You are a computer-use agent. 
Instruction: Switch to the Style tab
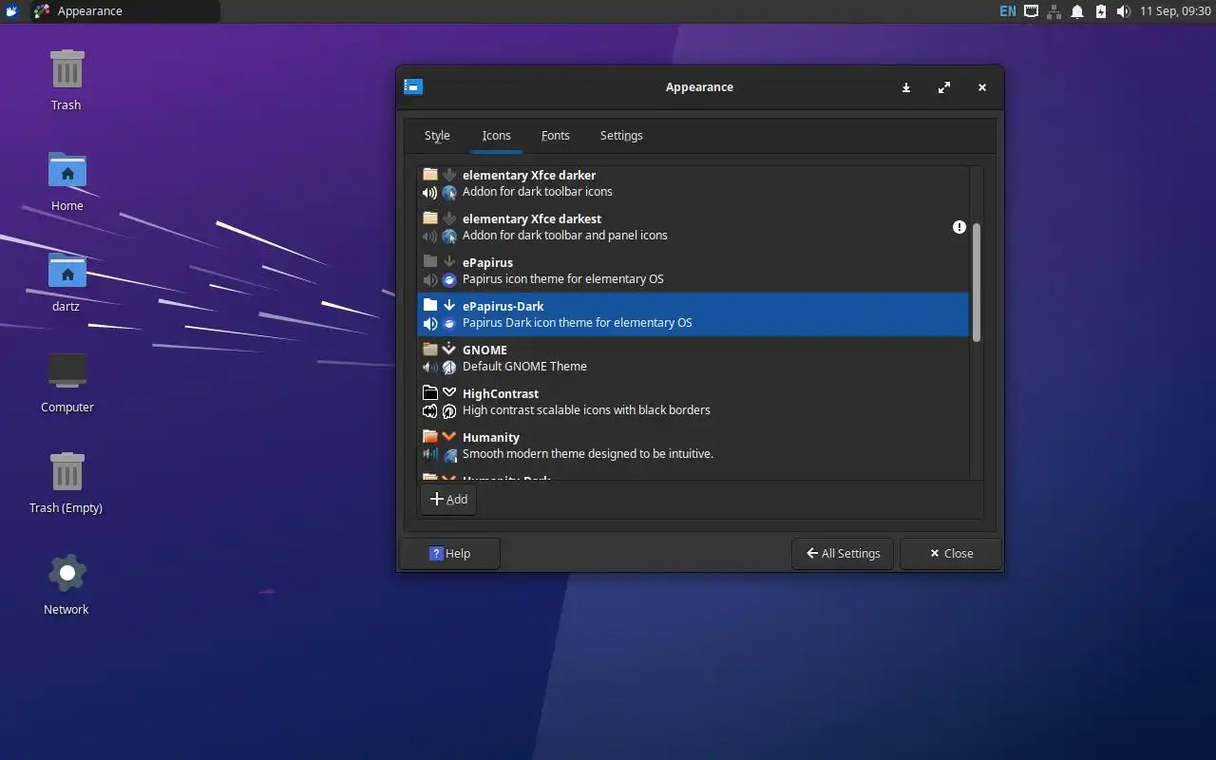[437, 136]
